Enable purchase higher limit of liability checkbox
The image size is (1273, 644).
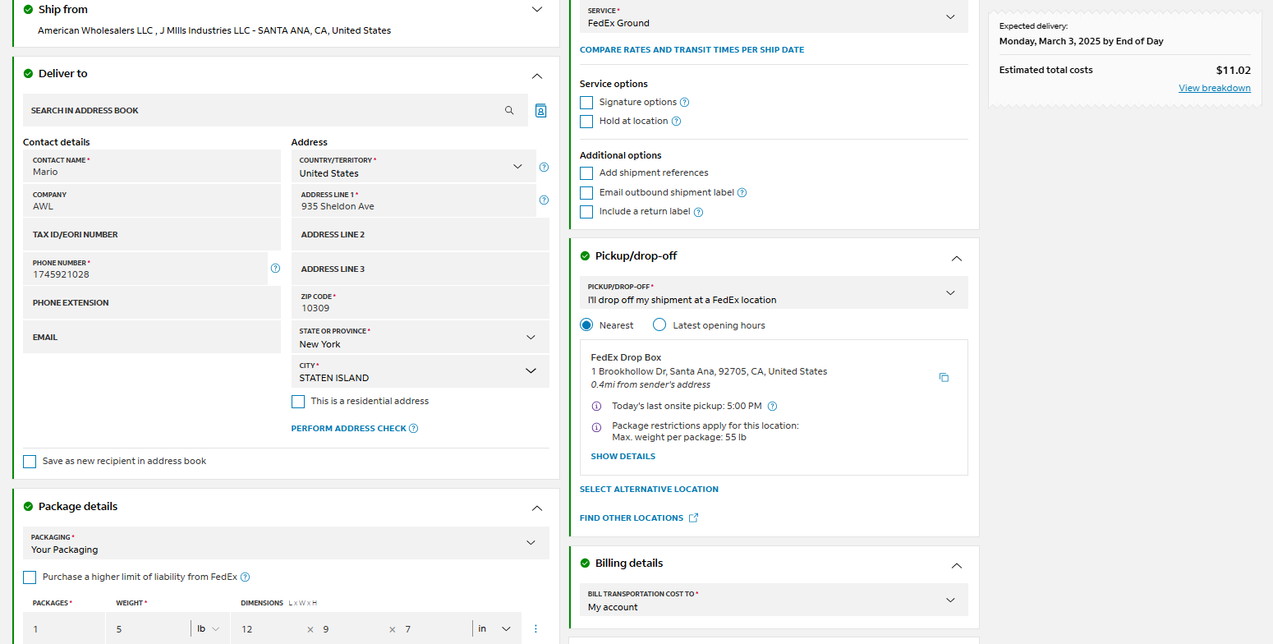point(30,577)
